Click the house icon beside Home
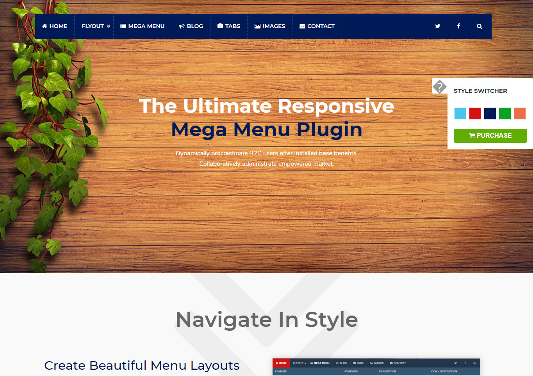Viewport: 533px width, 376px height. pyautogui.click(x=45, y=26)
